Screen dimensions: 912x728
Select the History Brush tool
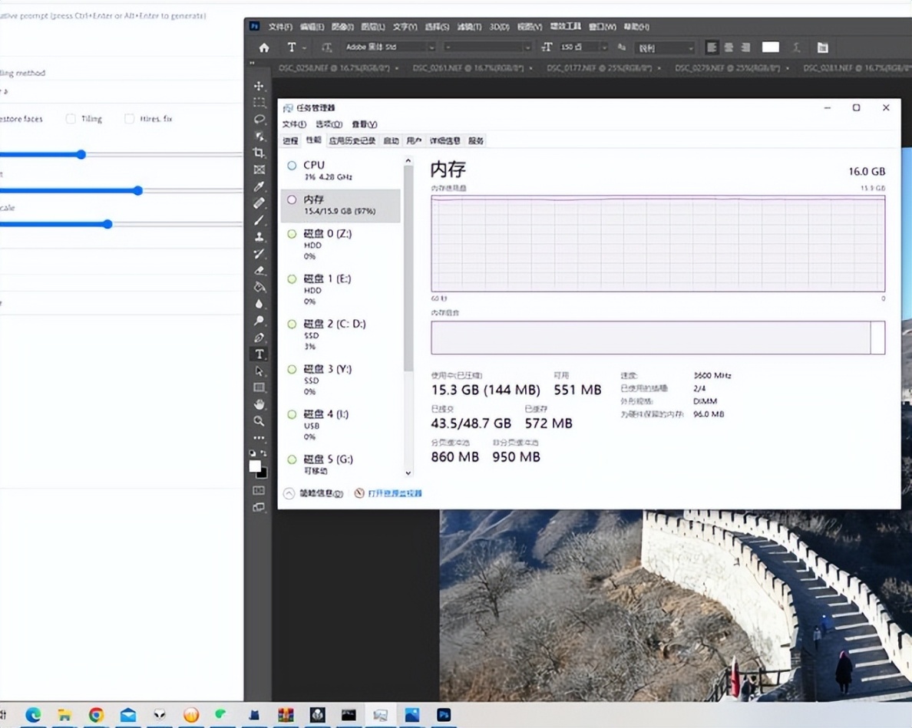(259, 253)
